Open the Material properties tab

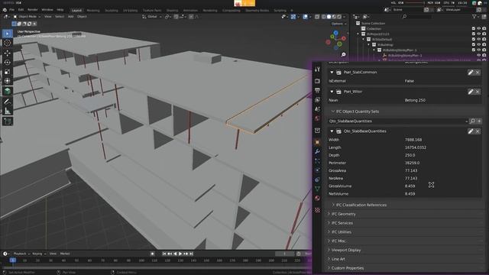click(x=317, y=199)
